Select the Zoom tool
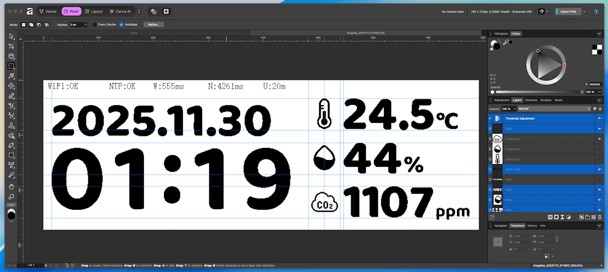Screen dimensions: 608x272 pos(12,197)
